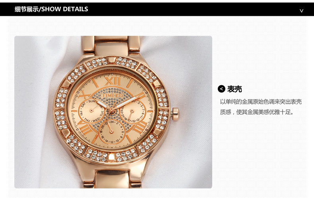Screen dimensions: 314x198
Task: Click the description line starting 质感,使其金属
Action: [257, 112]
